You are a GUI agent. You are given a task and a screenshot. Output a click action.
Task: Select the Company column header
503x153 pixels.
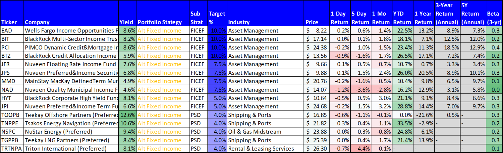click(x=71, y=14)
